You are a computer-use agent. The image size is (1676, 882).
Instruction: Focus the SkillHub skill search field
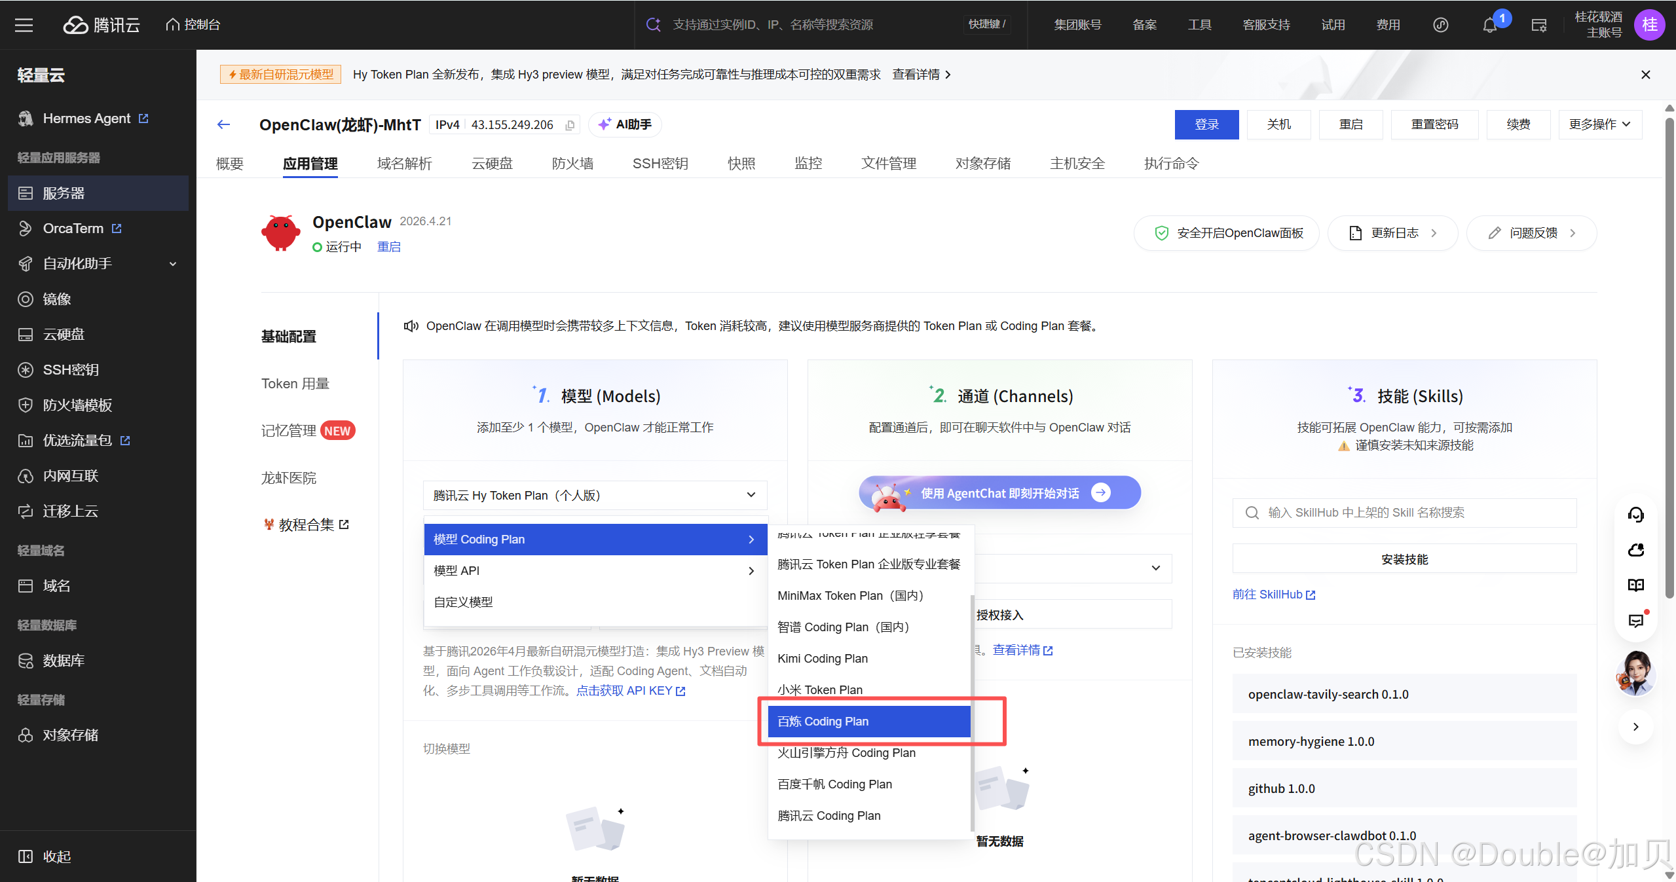[x=1404, y=513]
